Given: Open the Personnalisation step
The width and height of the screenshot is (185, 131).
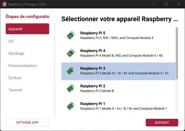Looking at the screenshot, I should pos(23,65).
